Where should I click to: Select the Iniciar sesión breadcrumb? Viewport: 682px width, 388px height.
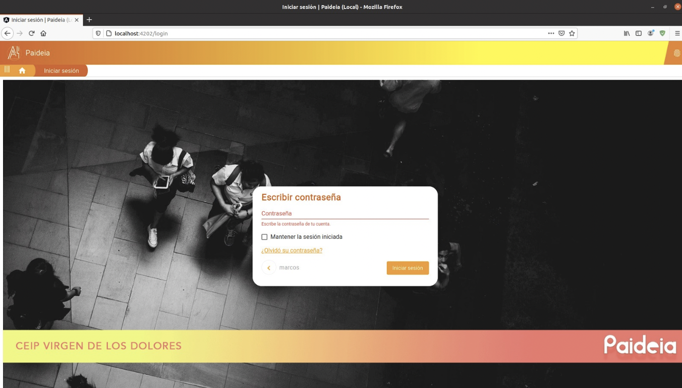[x=61, y=71]
